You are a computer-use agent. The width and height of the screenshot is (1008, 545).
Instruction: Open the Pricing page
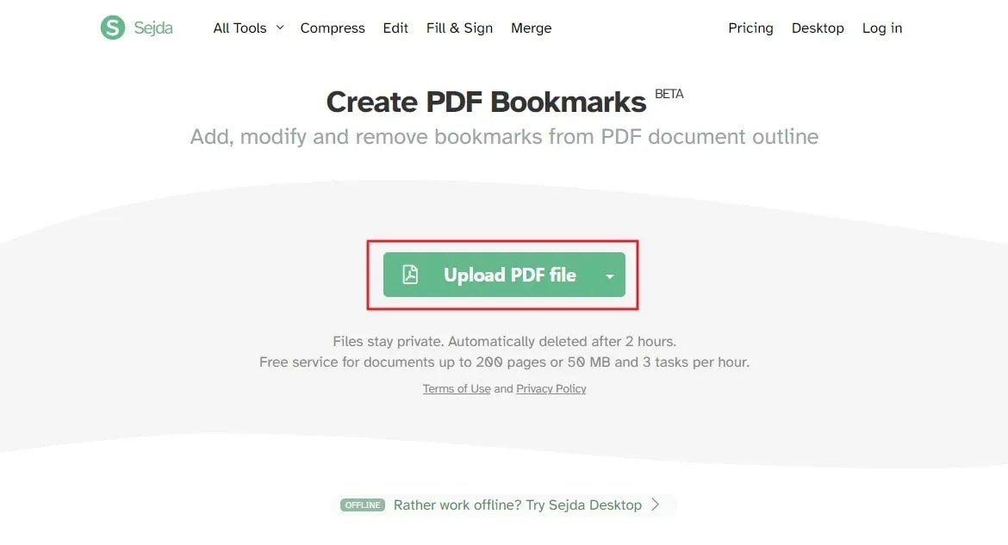(x=750, y=28)
